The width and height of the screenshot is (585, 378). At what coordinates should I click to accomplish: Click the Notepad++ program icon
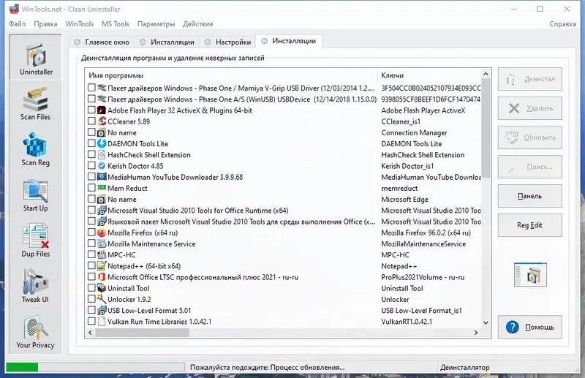tap(102, 265)
